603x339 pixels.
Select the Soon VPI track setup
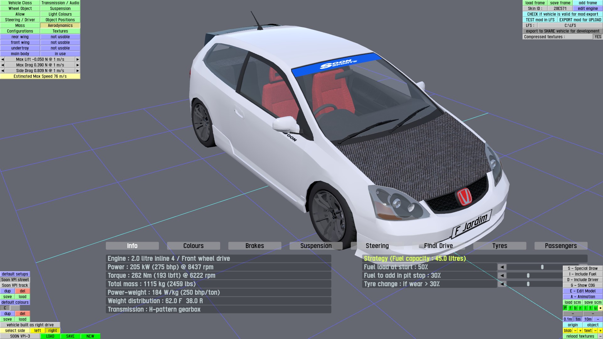point(15,285)
